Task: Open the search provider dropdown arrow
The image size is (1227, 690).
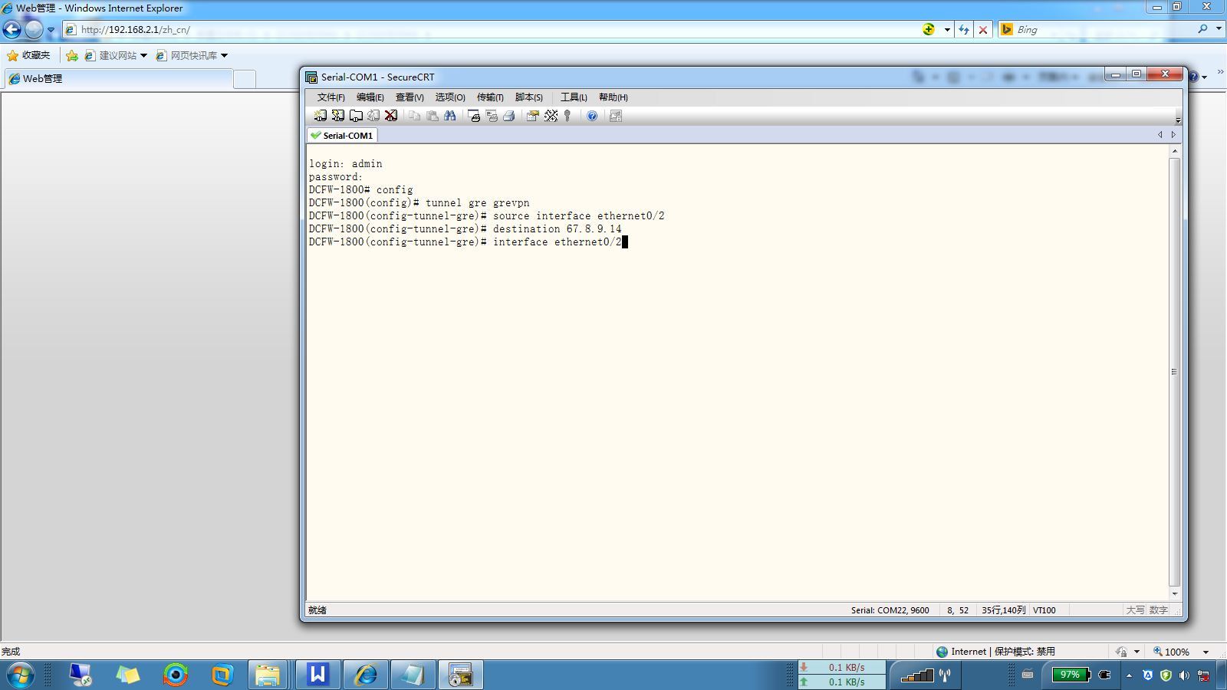Action: 1219,29
